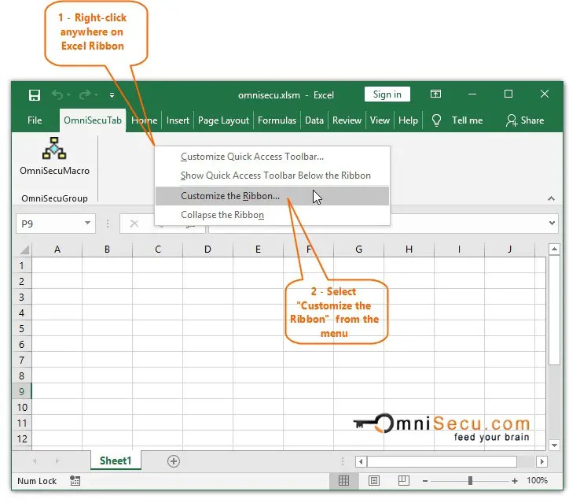
Task: Click the Sign in button
Action: 387,94
